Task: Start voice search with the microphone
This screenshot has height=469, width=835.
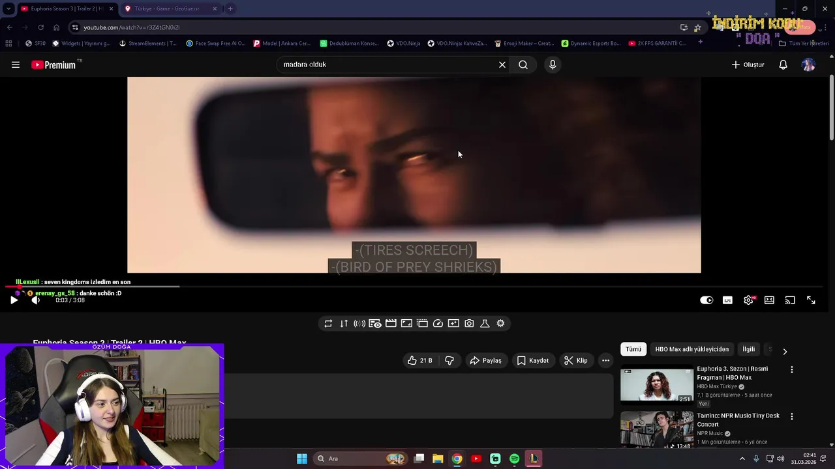Action: (553, 64)
